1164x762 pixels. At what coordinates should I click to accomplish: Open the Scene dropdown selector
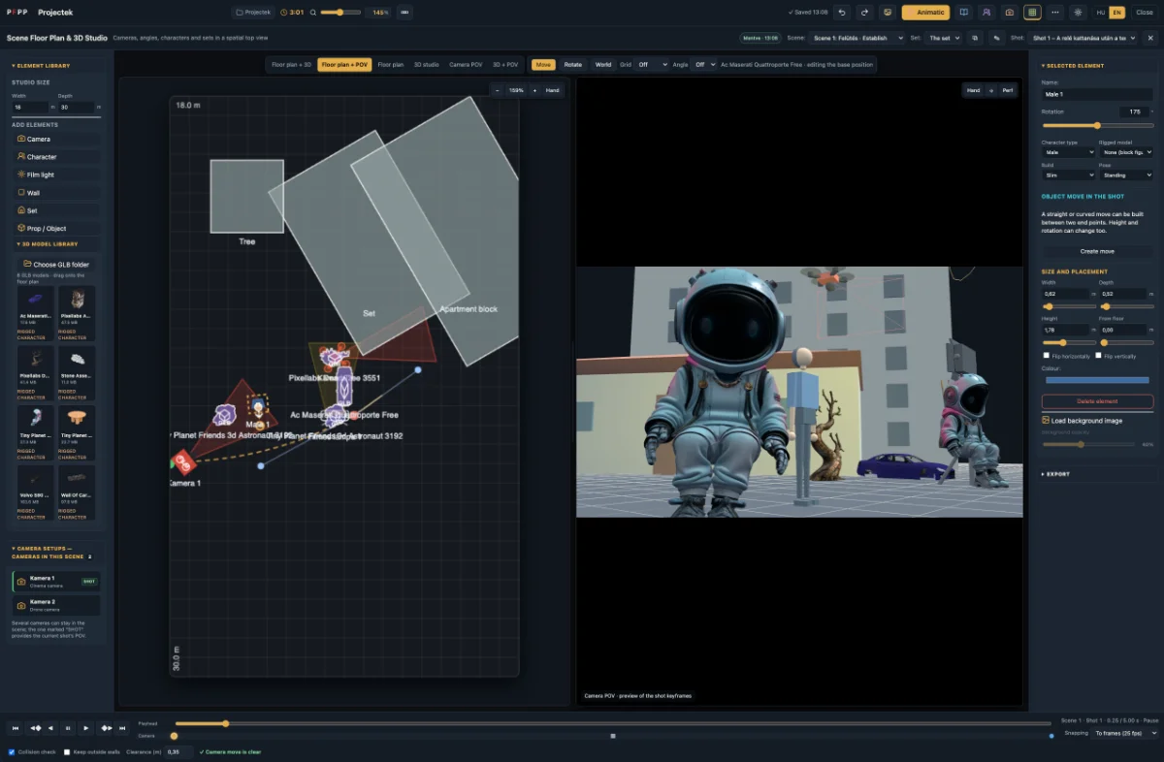(x=855, y=38)
